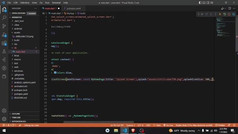The width and height of the screenshot is (238, 134).
Task: Toggle the panel layout
Action: [204, 3]
